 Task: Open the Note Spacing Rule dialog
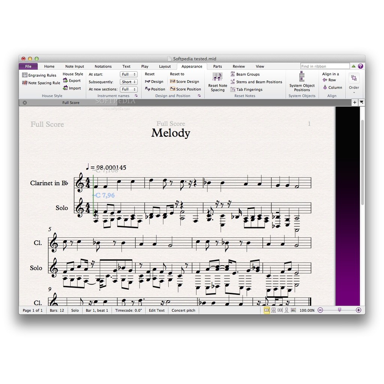41,83
